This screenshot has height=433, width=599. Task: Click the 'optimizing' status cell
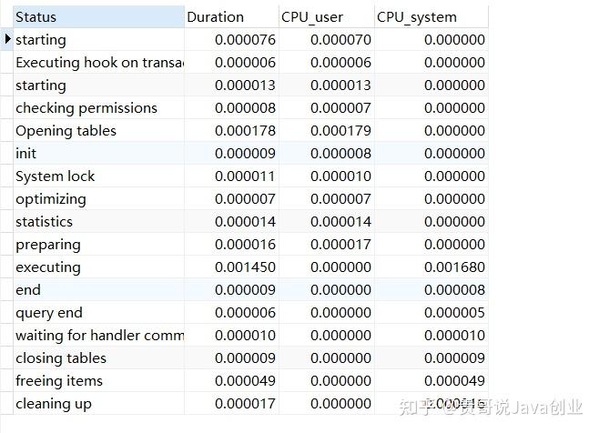click(51, 199)
